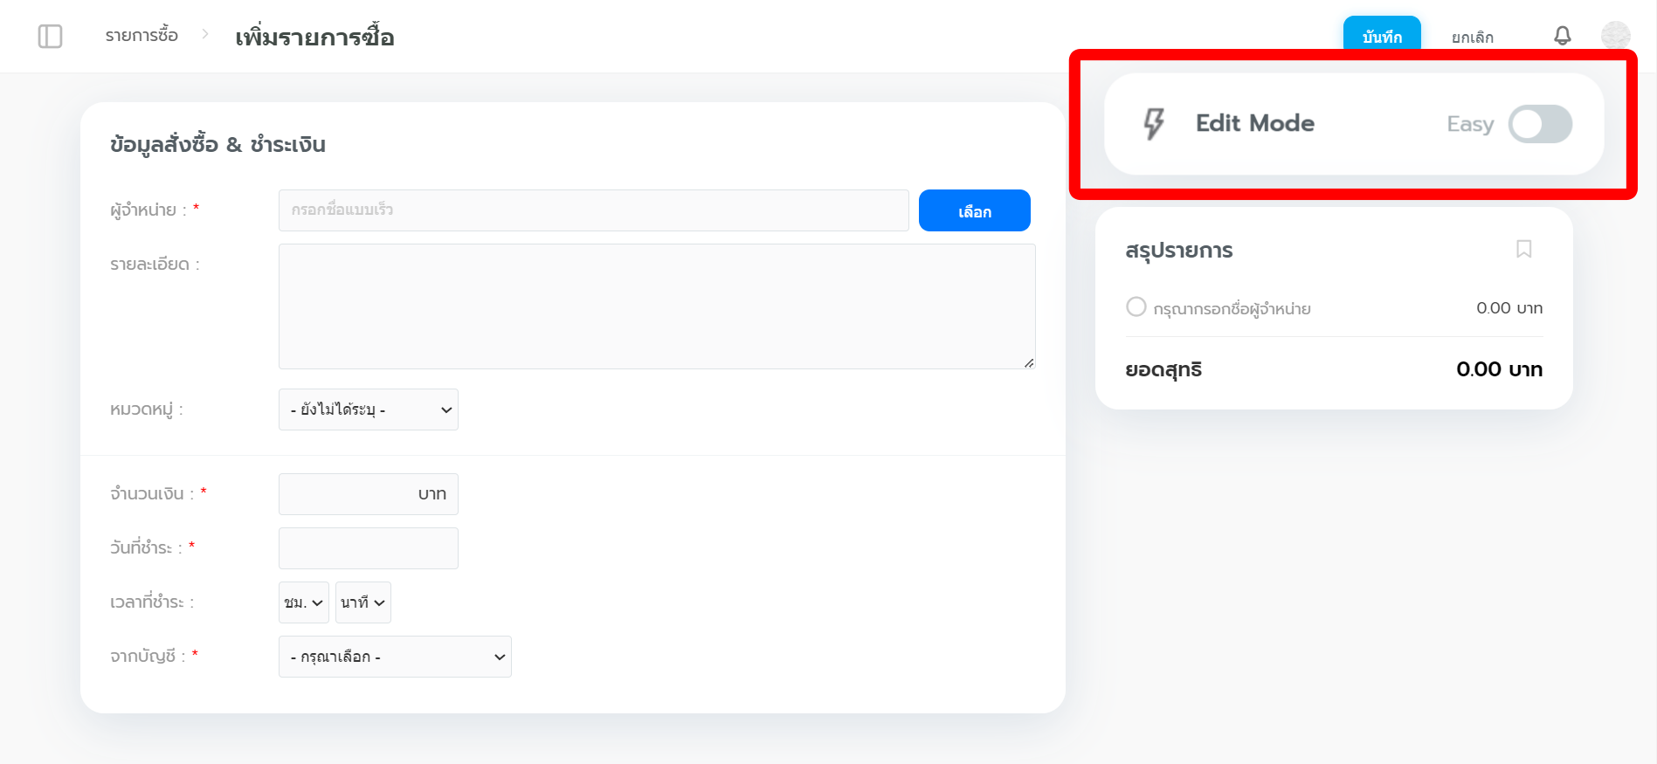The width and height of the screenshot is (1657, 764).
Task: Expand the จากบัญชี account dropdown
Action: pyautogui.click(x=395, y=657)
